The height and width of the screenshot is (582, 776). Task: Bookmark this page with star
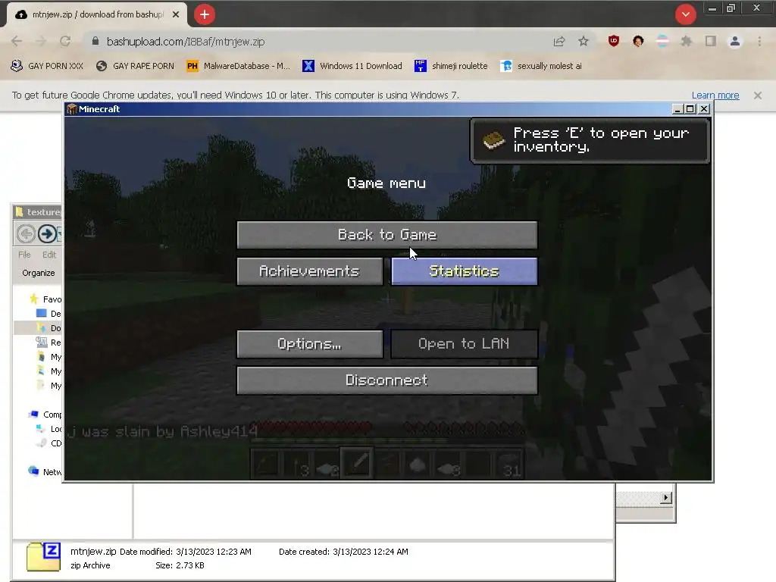tap(584, 41)
